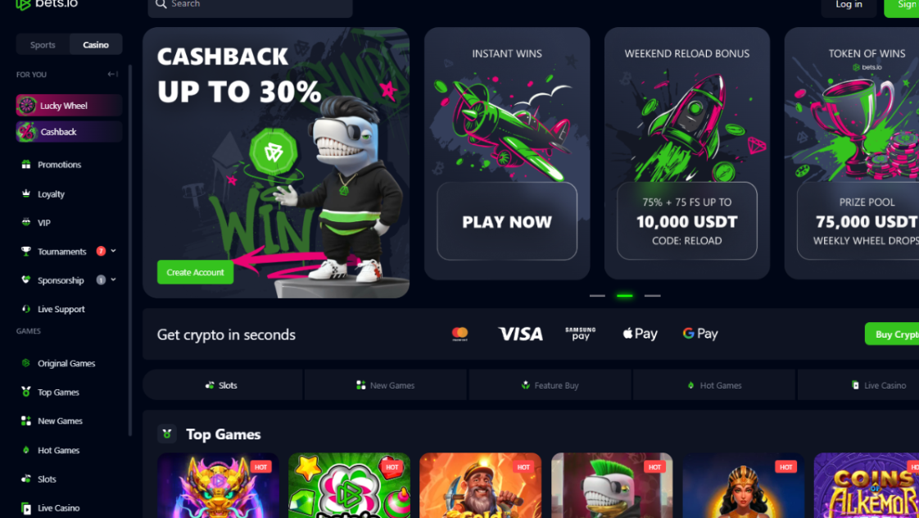
Task: Click the Search input field
Action: pyautogui.click(x=251, y=5)
